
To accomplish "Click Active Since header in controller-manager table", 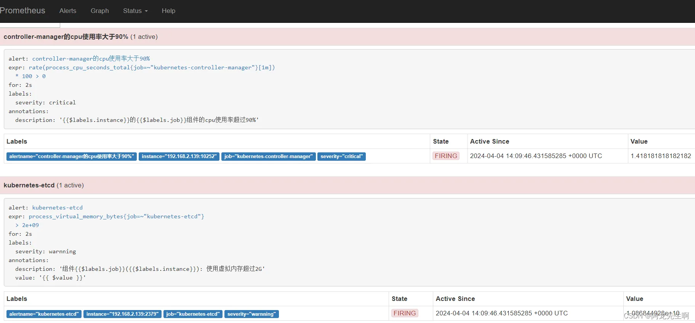I will click(x=490, y=141).
